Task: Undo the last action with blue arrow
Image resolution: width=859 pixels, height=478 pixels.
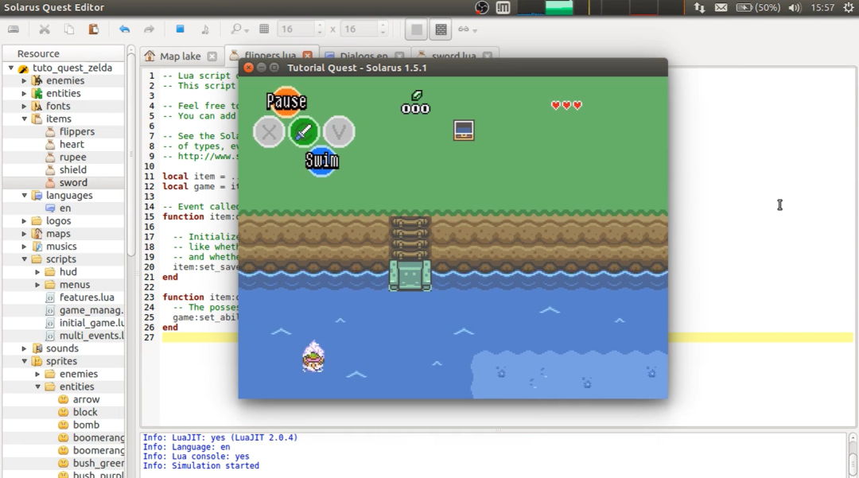Action: coord(124,29)
